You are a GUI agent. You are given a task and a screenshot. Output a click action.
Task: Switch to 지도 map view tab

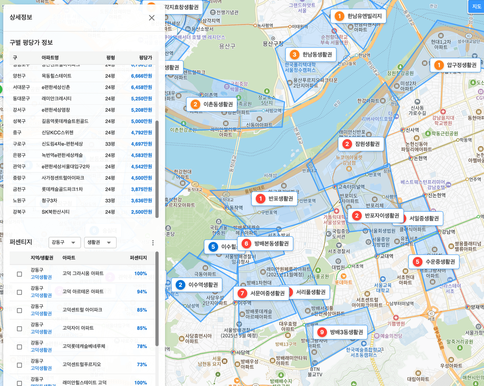[476, 6]
